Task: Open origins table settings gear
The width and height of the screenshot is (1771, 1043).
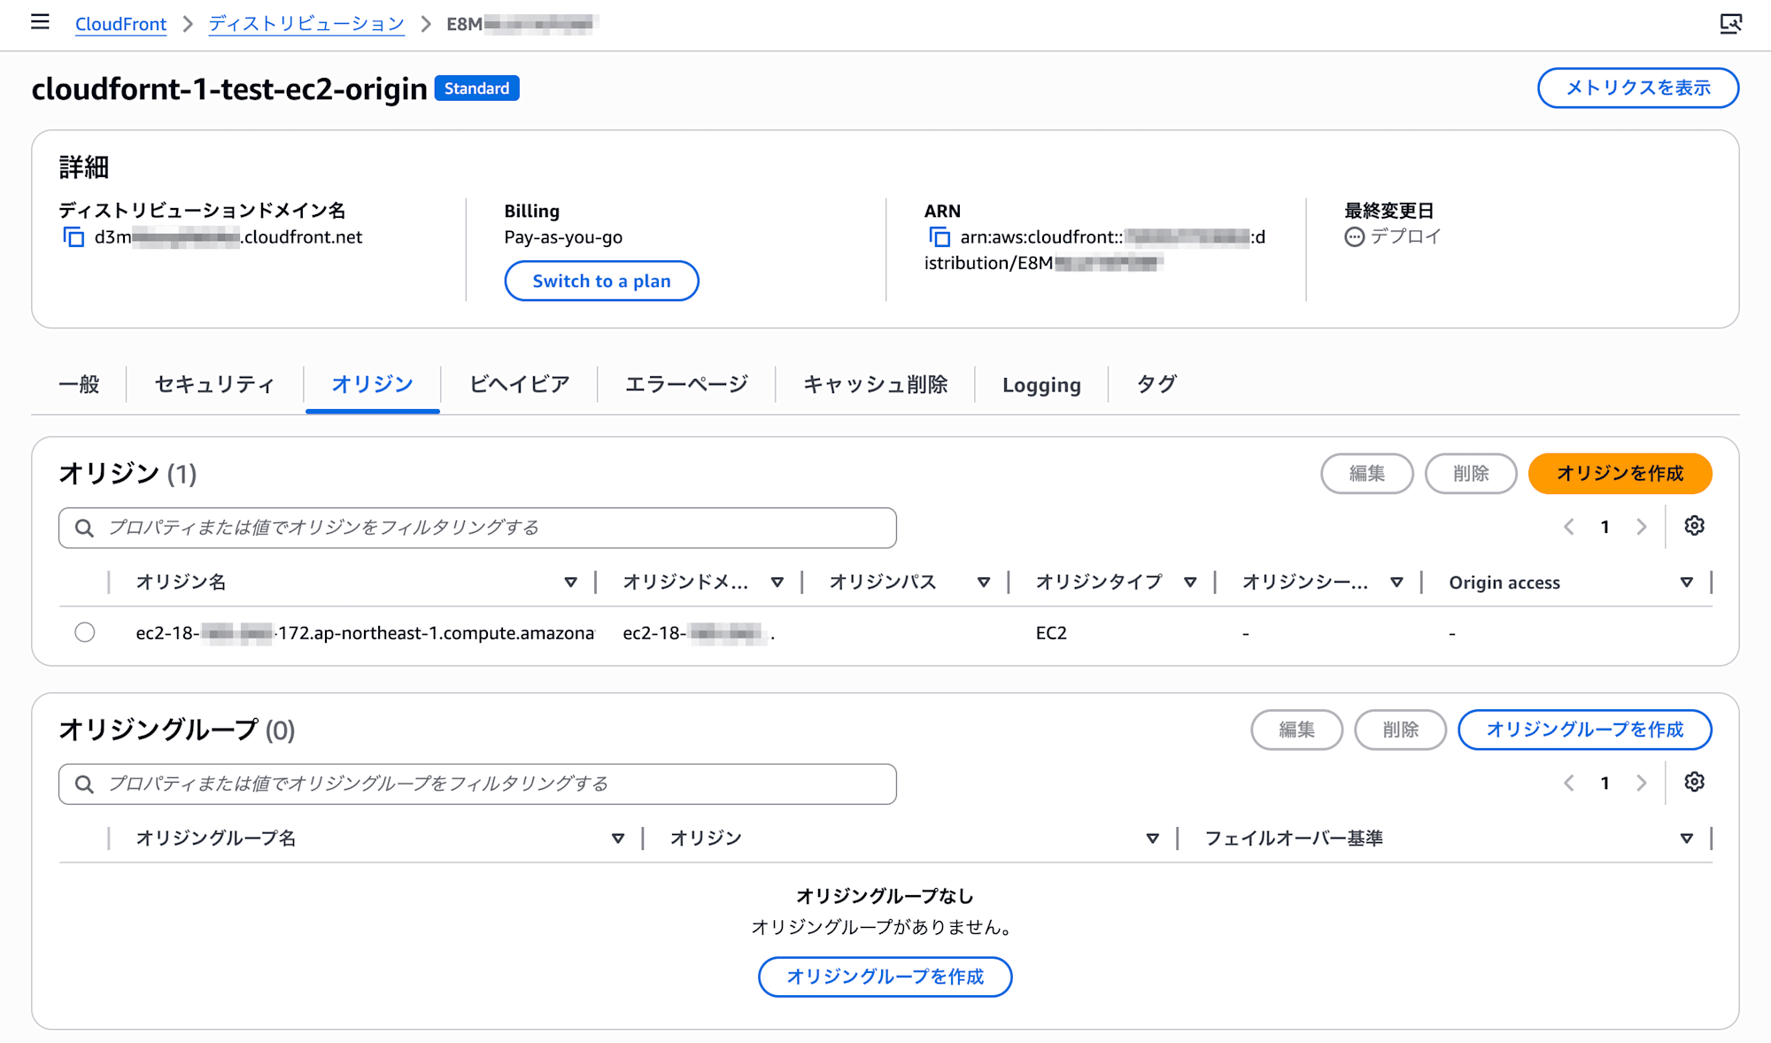Action: tap(1694, 526)
